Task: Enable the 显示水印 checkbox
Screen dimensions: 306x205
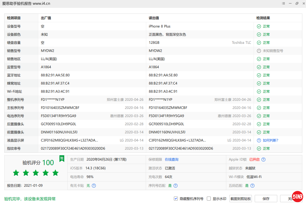Action: (x=209, y=199)
